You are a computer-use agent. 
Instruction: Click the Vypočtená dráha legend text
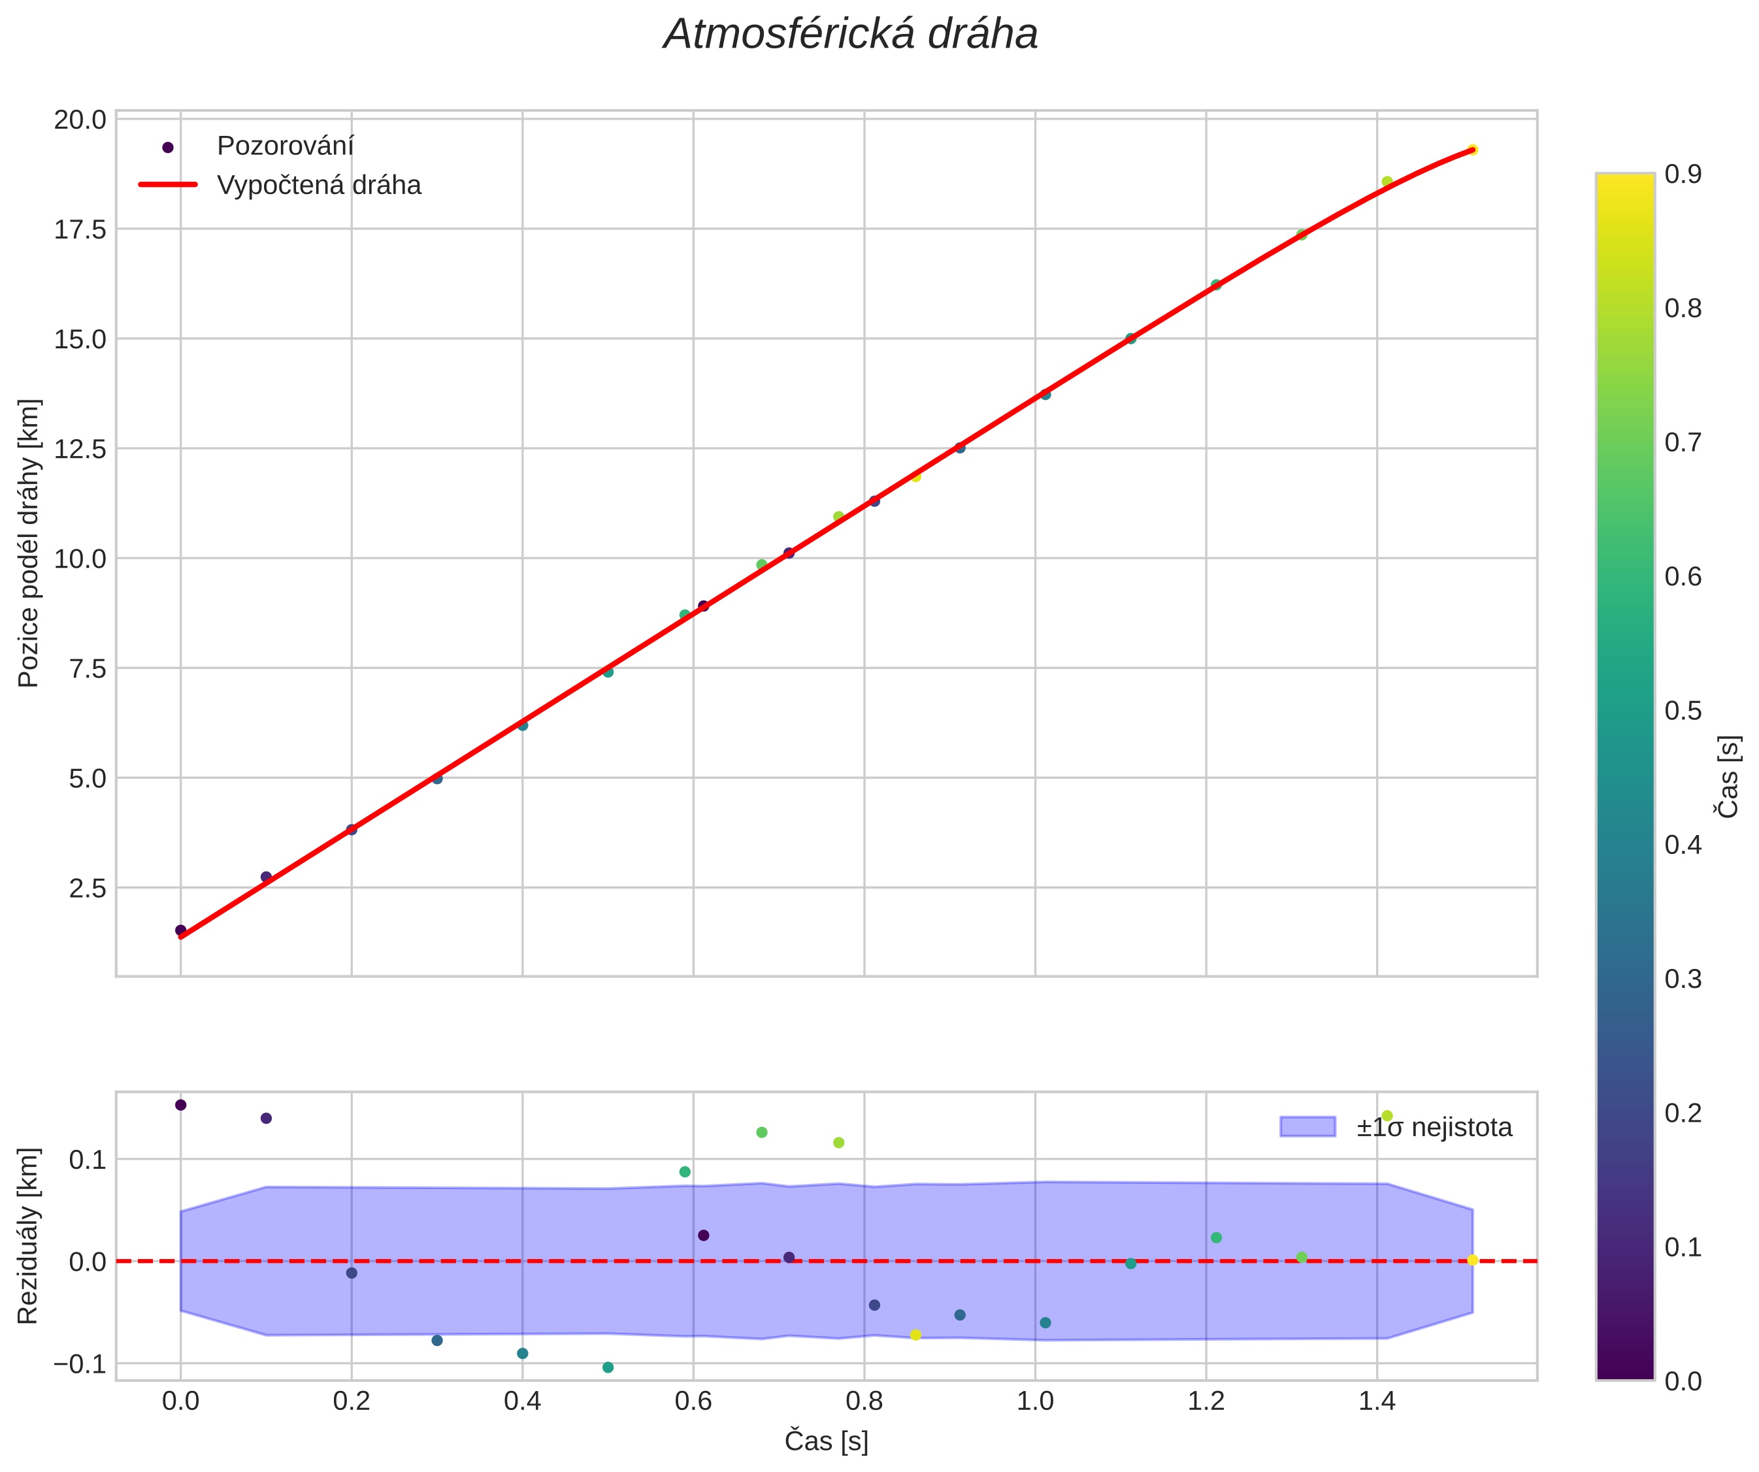coord(318,185)
